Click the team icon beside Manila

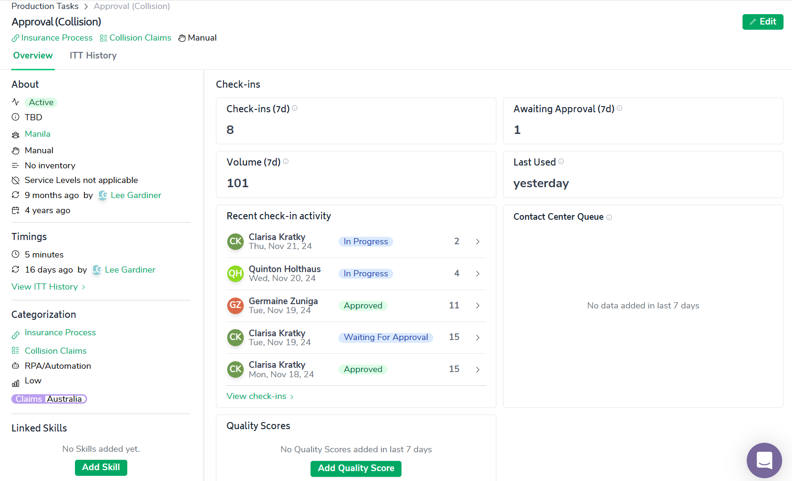pyautogui.click(x=16, y=134)
